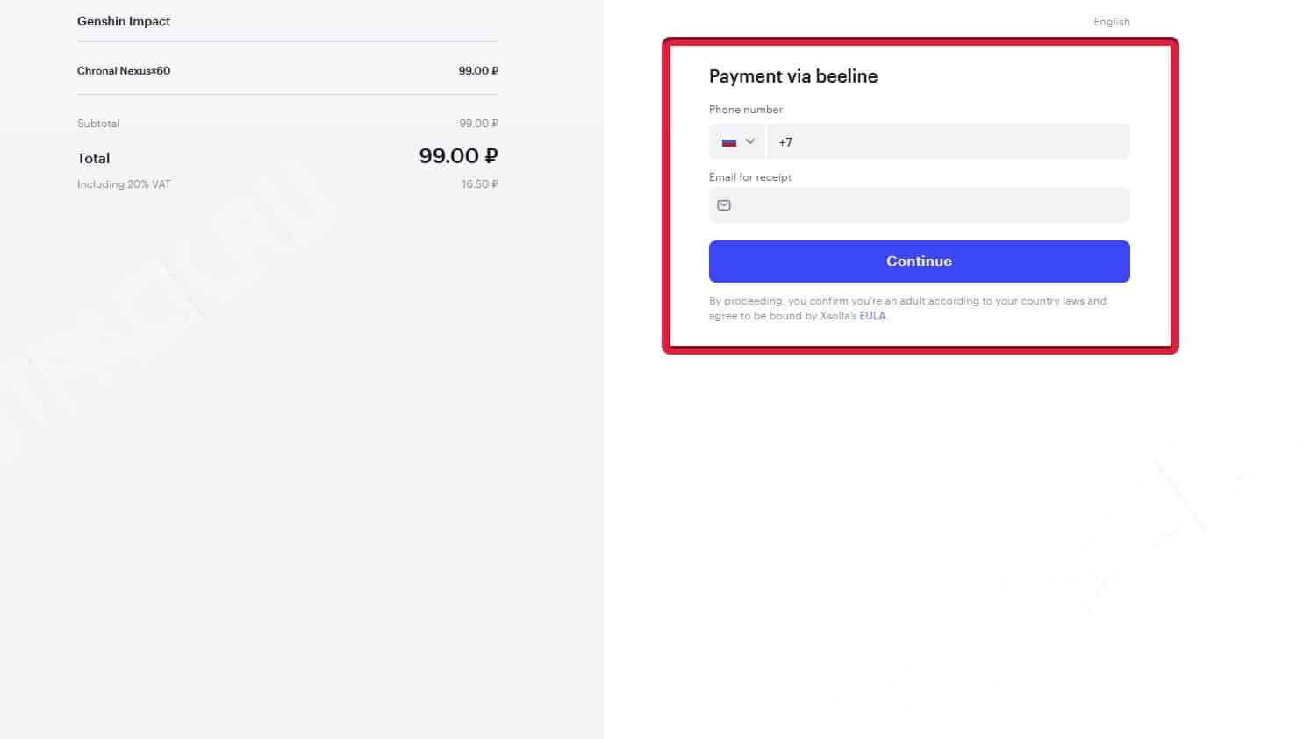Screen dimensions: 1311x739
Task: Open Xsolla's EULA link
Action: point(872,316)
